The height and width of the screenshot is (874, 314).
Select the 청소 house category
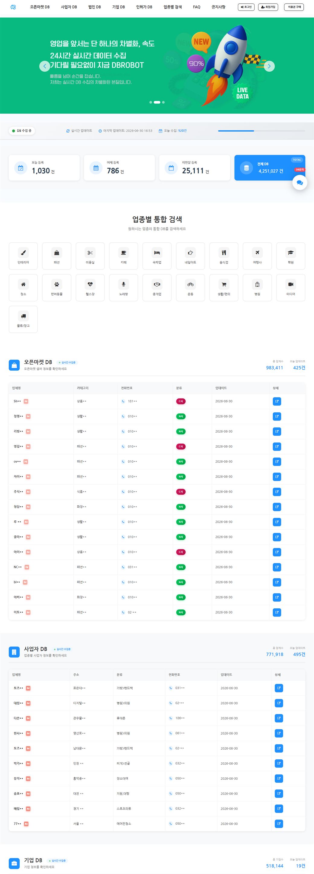[23, 287]
